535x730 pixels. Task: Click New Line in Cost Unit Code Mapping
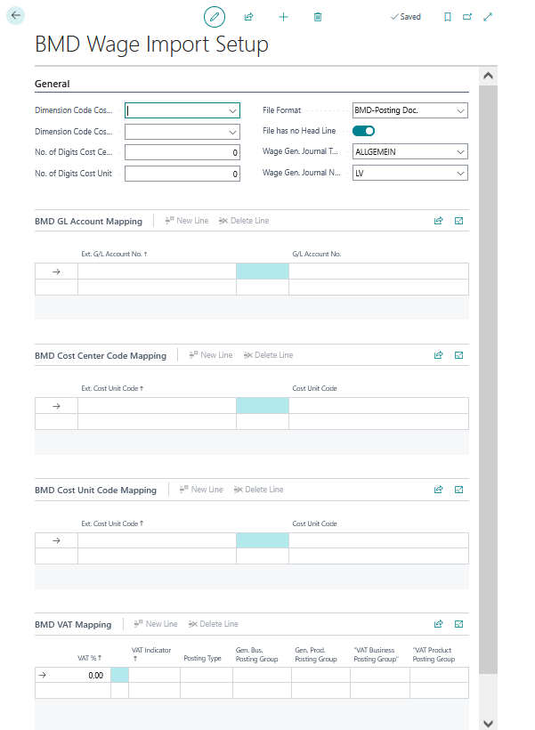(201, 490)
